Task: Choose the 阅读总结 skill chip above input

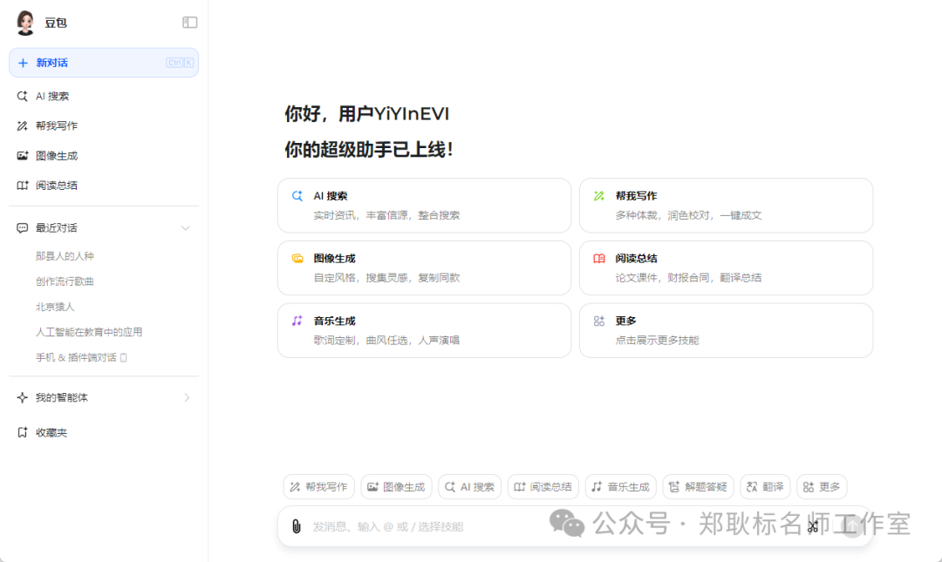Action: click(x=543, y=487)
